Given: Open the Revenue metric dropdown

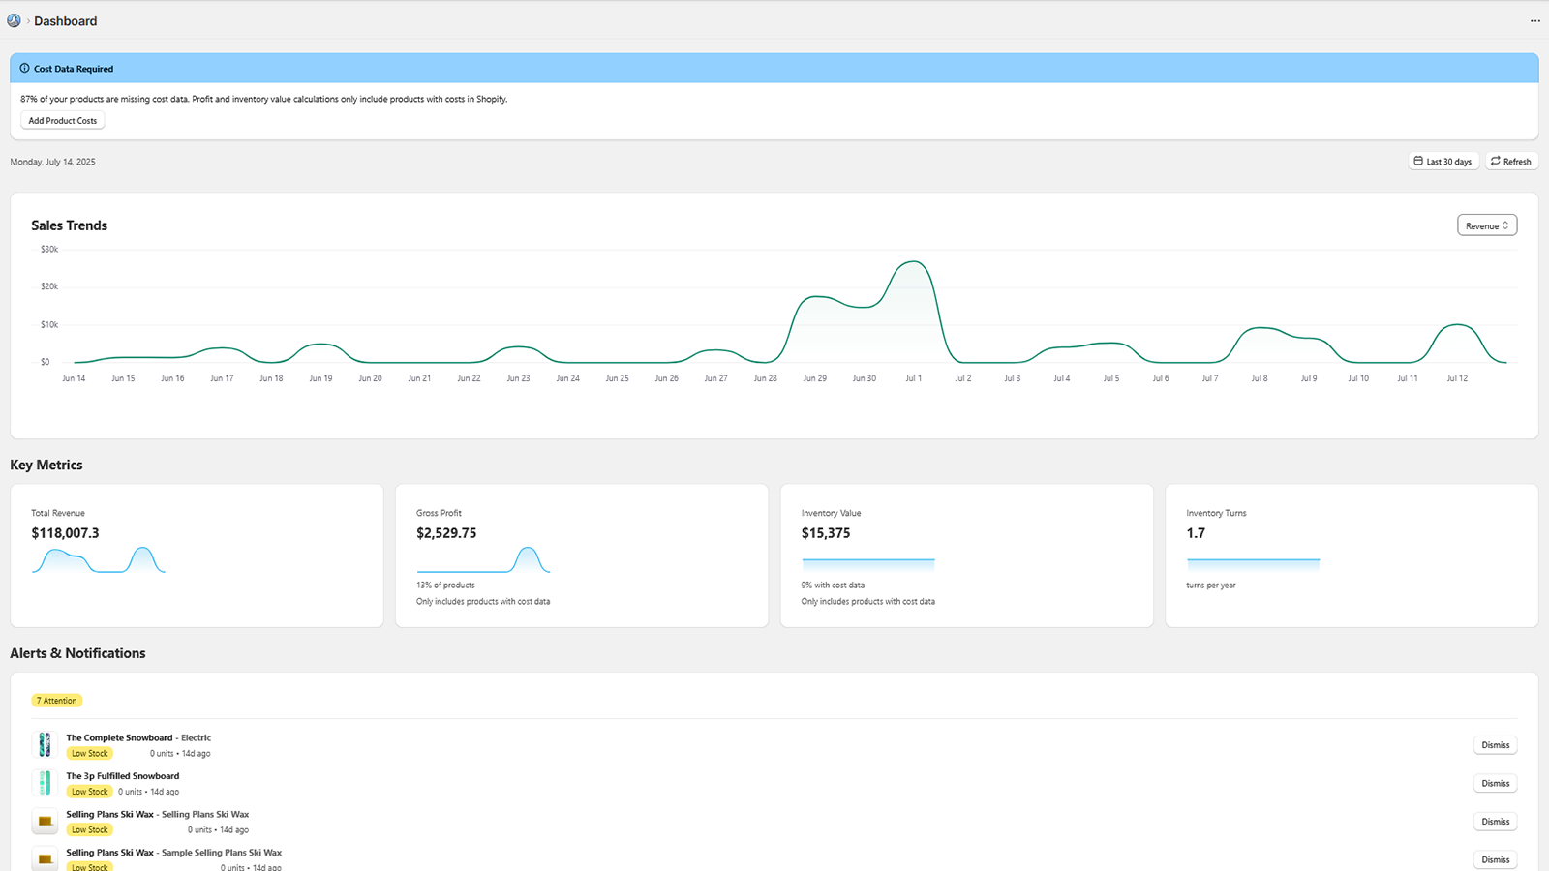Looking at the screenshot, I should (1487, 225).
